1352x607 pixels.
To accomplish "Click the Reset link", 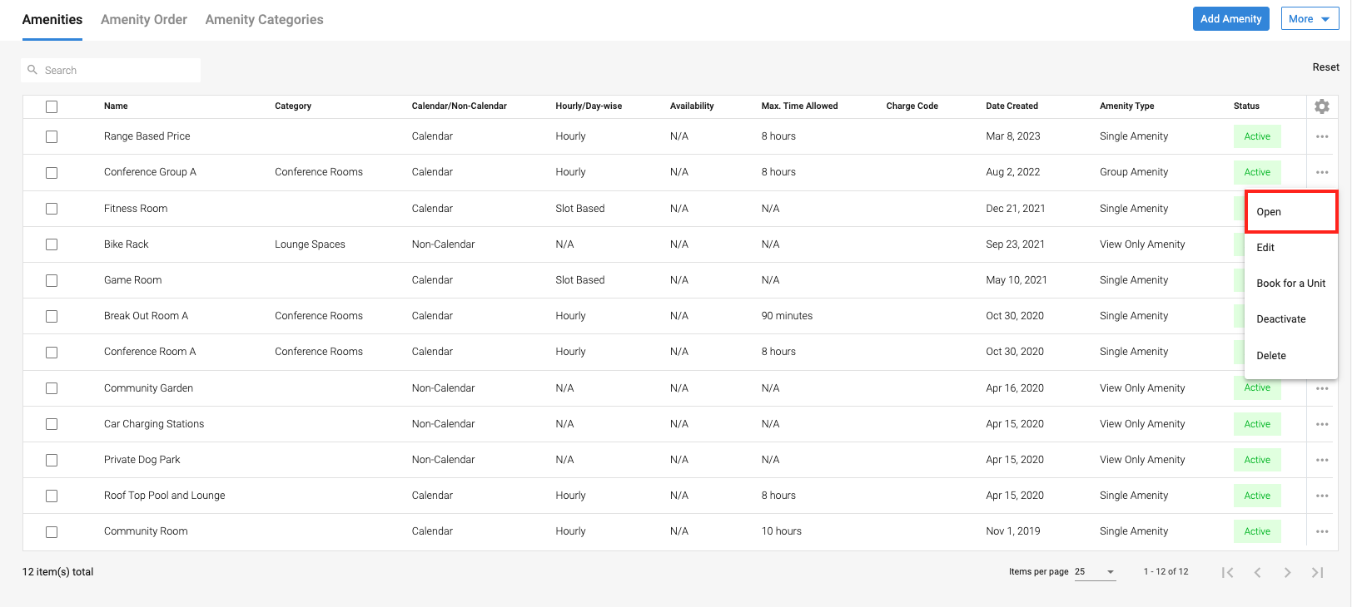I will coord(1325,67).
